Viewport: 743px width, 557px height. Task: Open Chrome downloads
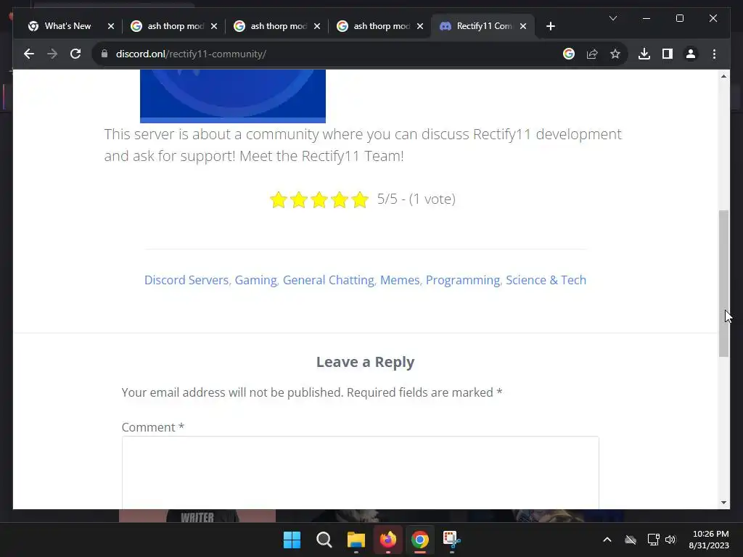[x=644, y=54]
